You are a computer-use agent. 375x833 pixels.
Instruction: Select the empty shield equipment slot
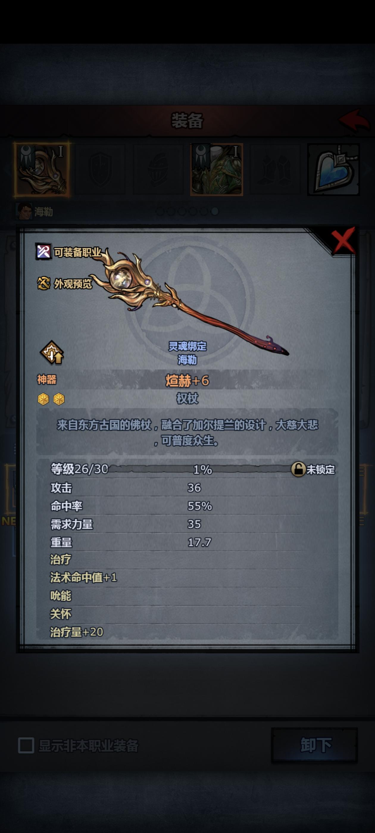pos(100,170)
